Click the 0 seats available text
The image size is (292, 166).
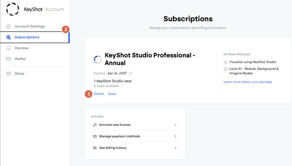tap(106, 86)
